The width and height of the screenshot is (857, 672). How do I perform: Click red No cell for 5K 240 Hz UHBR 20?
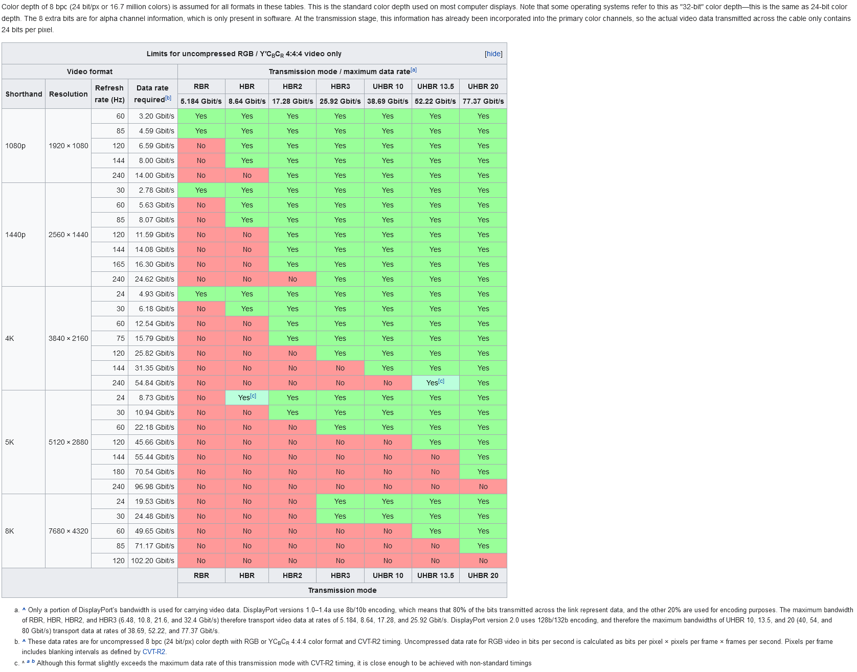pos(483,486)
